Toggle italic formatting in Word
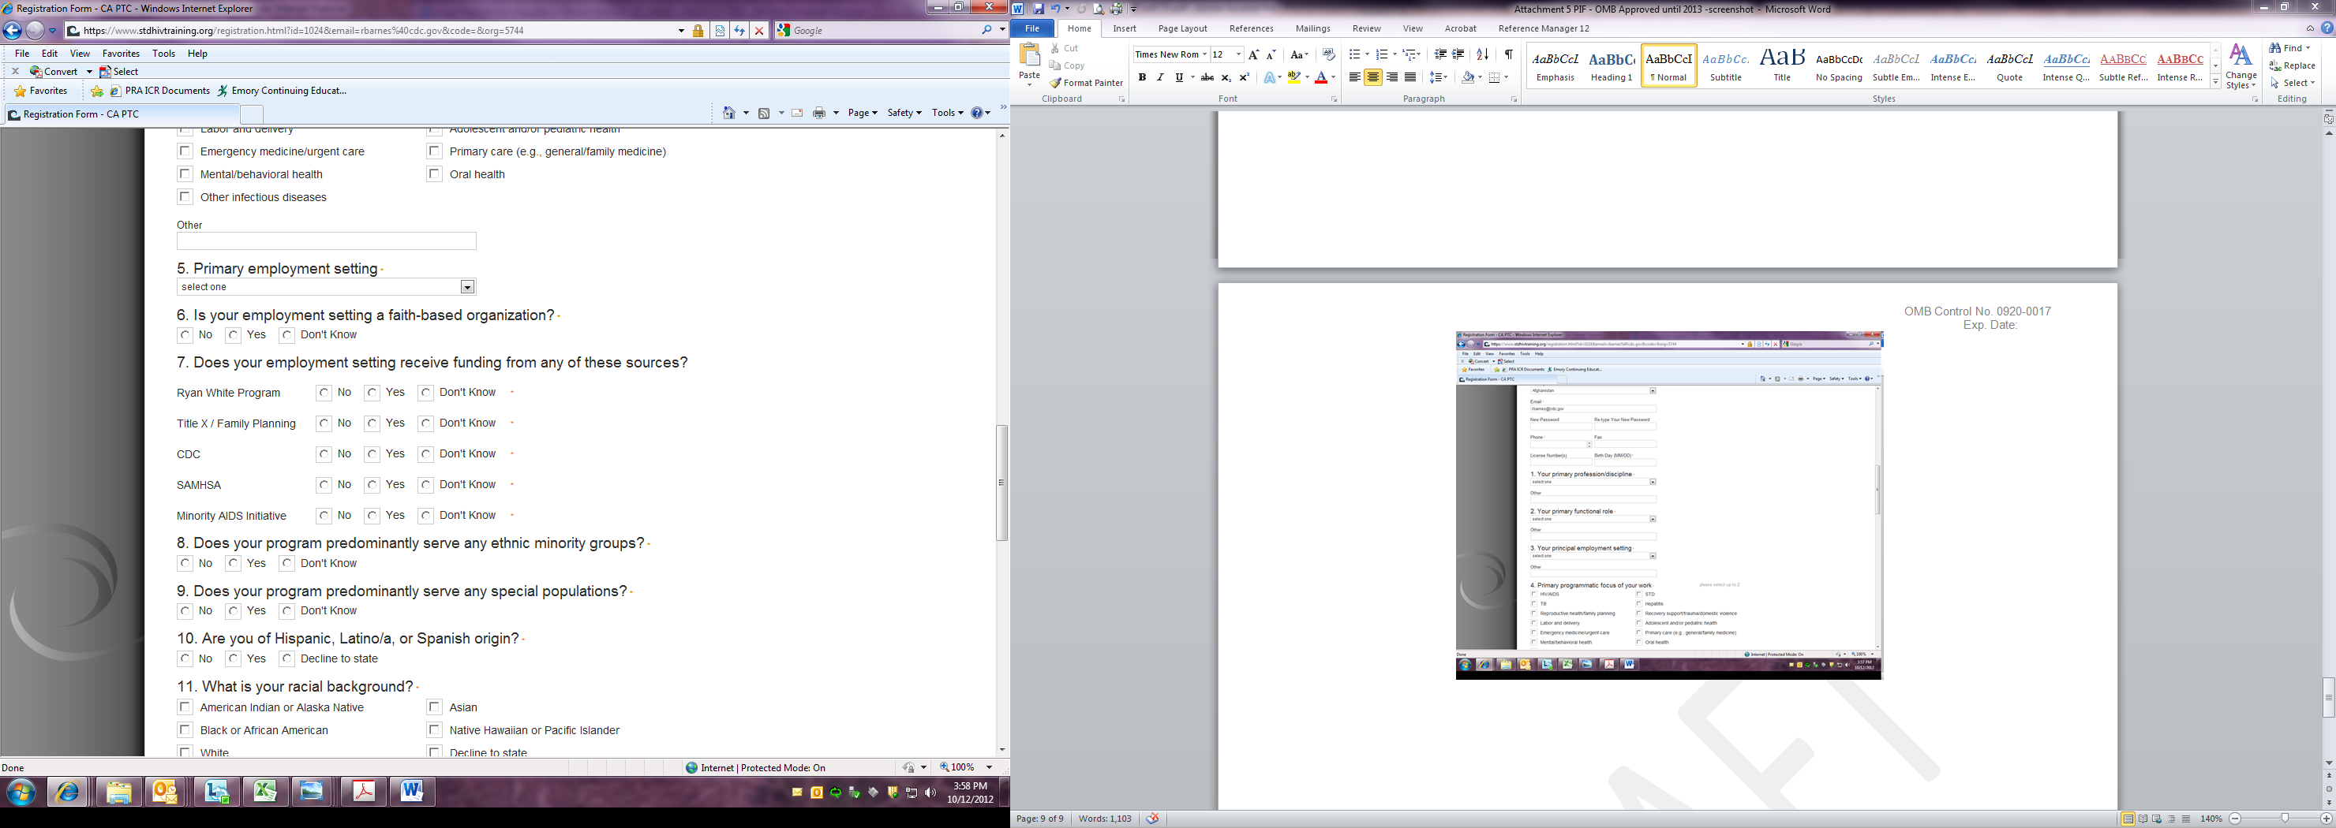 click(1160, 78)
